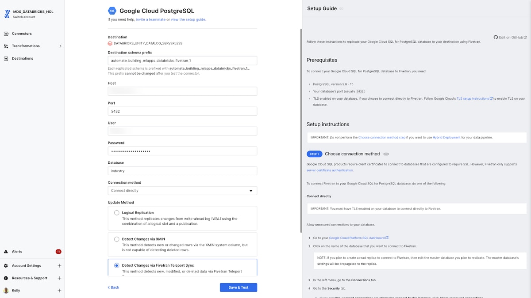The width and height of the screenshot is (531, 298).
Task: Copy link icon beside Choose connection method
Action: [x=386, y=154]
